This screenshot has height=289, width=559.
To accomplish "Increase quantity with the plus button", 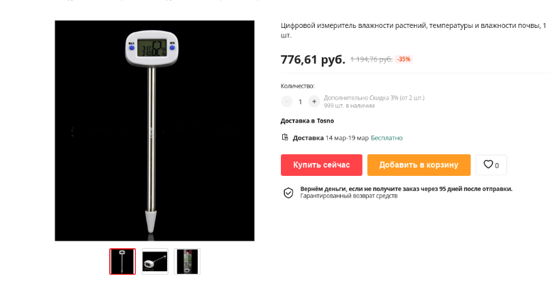I will [314, 102].
